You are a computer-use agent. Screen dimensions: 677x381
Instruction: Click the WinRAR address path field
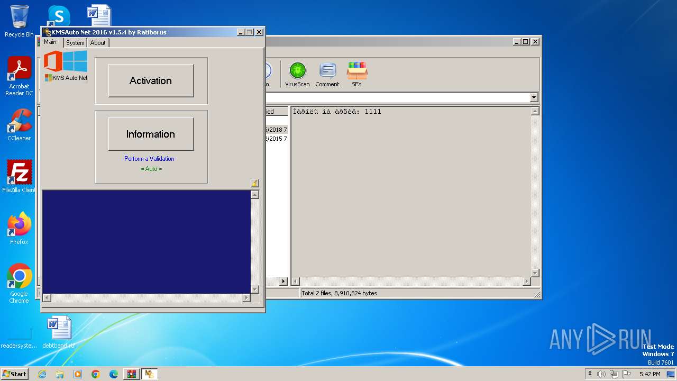tap(397, 97)
